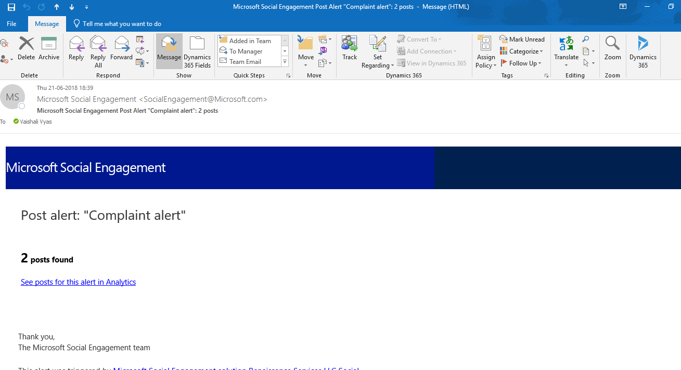The width and height of the screenshot is (681, 370).
Task: Open the Select cursor dropdown
Action: pyautogui.click(x=589, y=63)
